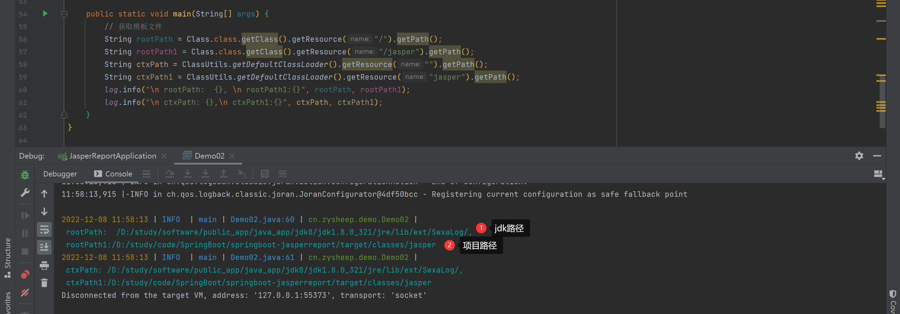This screenshot has height=314, width=900.
Task: Click Show Execution Point icon
Action: [147, 174]
